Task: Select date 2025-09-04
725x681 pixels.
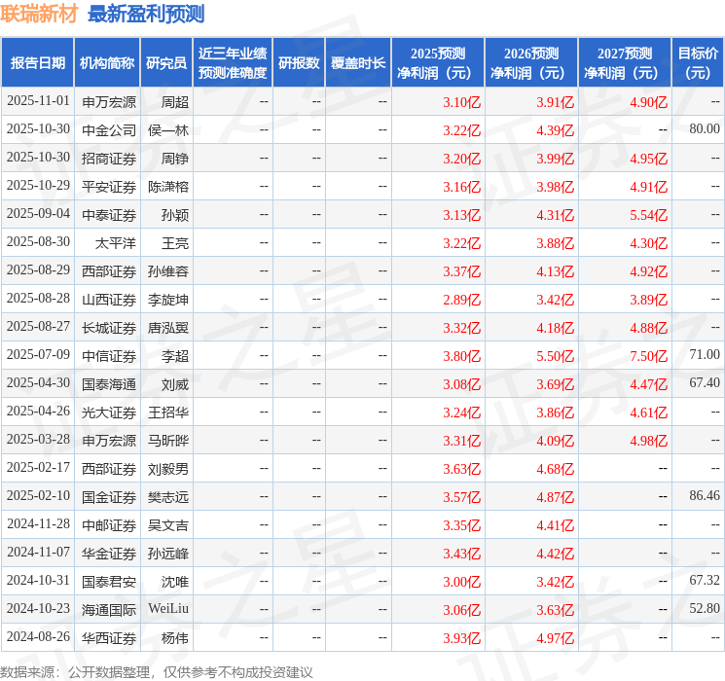Action: (38, 214)
